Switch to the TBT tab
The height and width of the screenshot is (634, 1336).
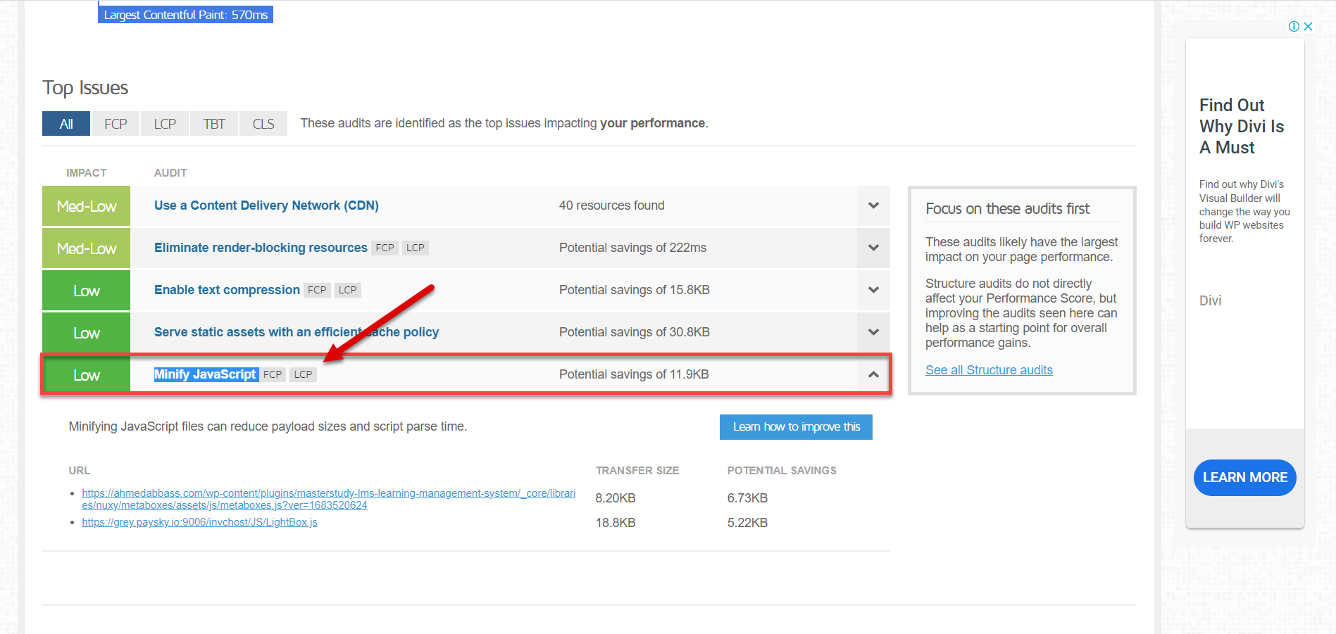click(x=214, y=124)
